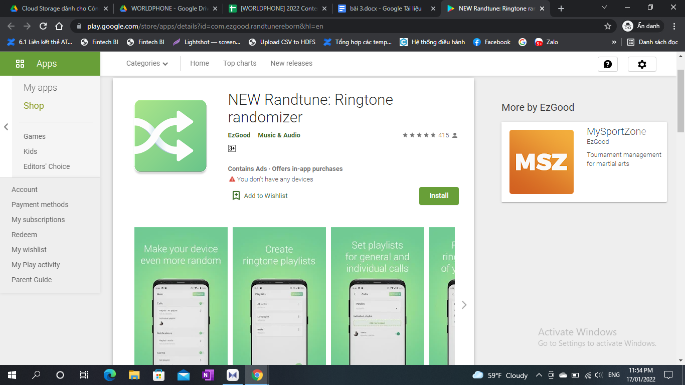
Task: Open the Lightshot bookmark
Action: pos(207,42)
